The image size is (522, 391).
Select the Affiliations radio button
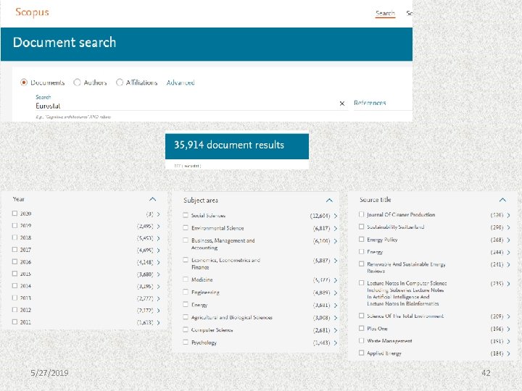(x=120, y=82)
